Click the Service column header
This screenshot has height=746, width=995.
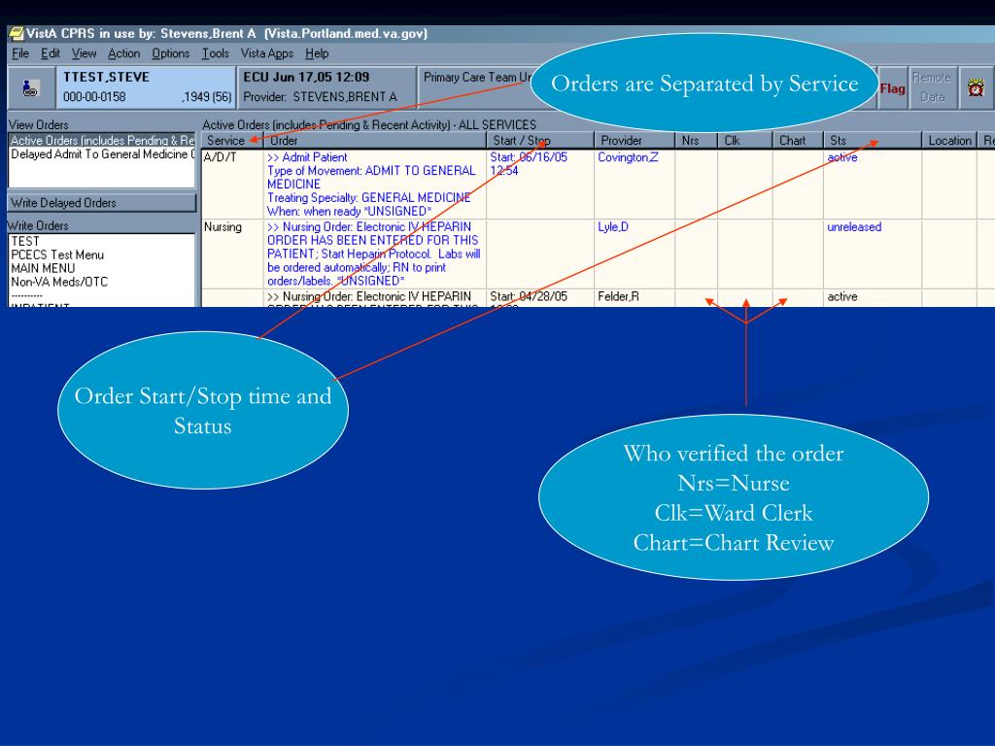(x=232, y=140)
